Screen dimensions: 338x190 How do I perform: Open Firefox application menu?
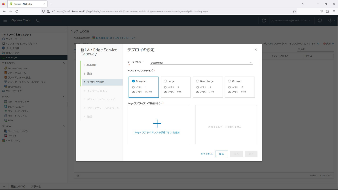(334, 11)
